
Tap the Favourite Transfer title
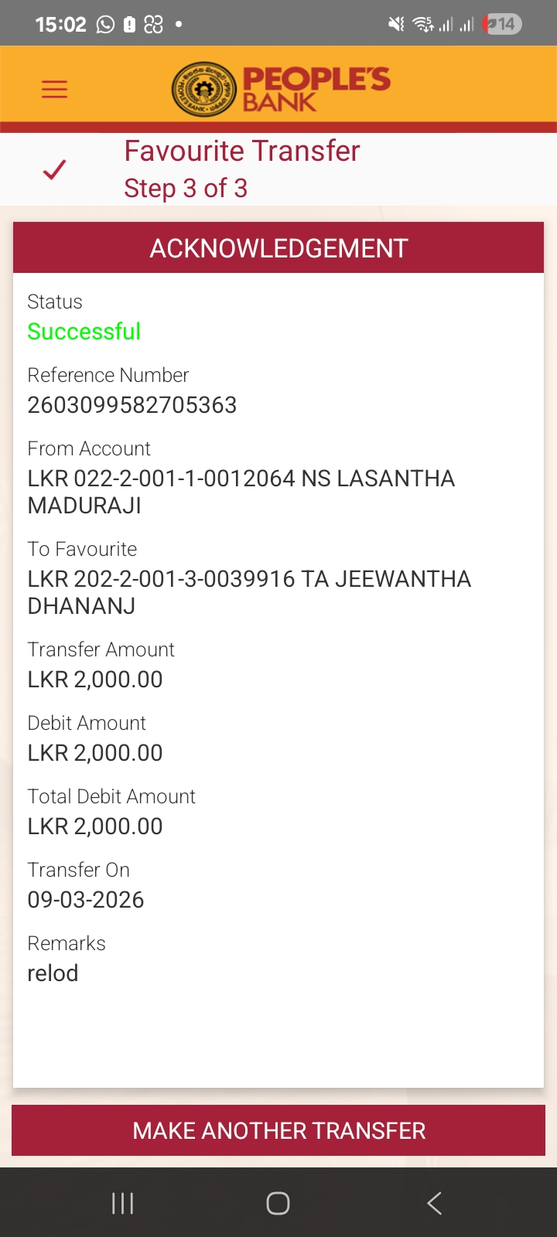[242, 152]
